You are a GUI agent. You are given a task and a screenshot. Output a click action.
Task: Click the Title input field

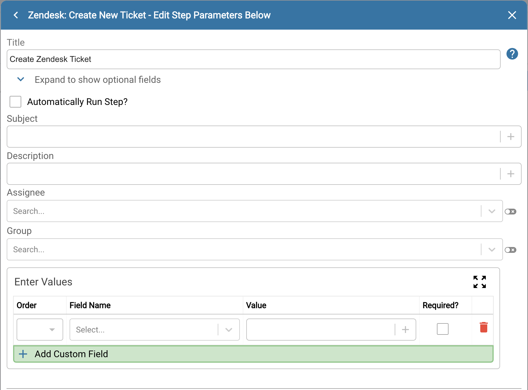254,59
